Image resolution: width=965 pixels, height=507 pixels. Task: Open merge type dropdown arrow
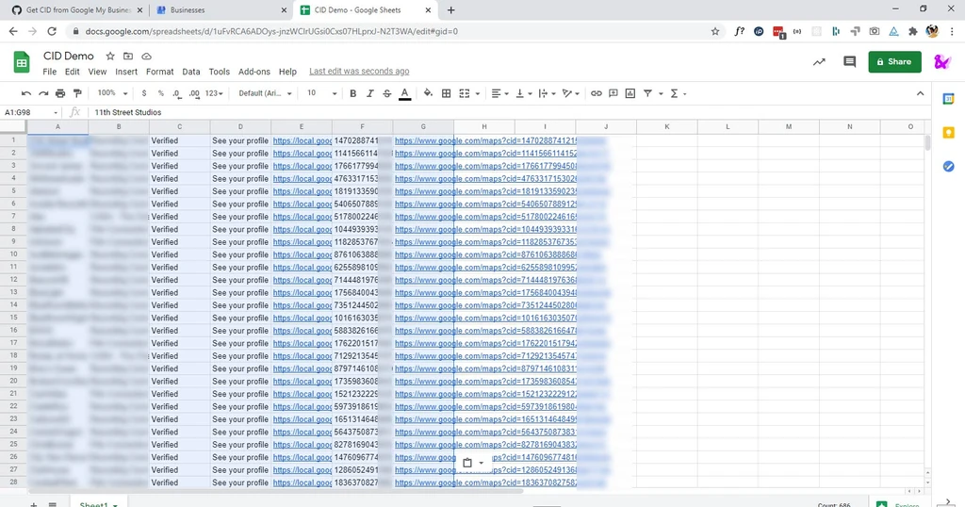click(478, 93)
